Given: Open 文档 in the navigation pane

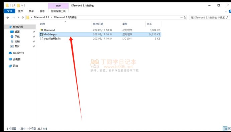Looking at the screenshot, I should (x=17, y=42).
